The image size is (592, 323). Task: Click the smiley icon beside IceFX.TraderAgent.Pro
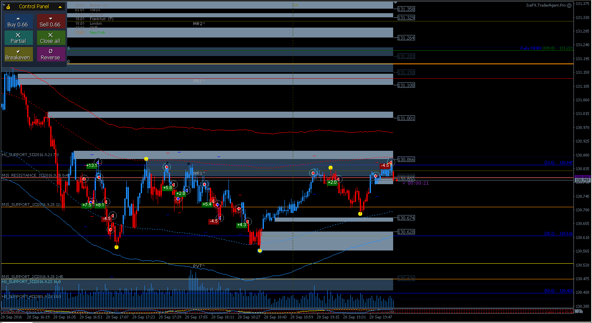click(x=569, y=5)
